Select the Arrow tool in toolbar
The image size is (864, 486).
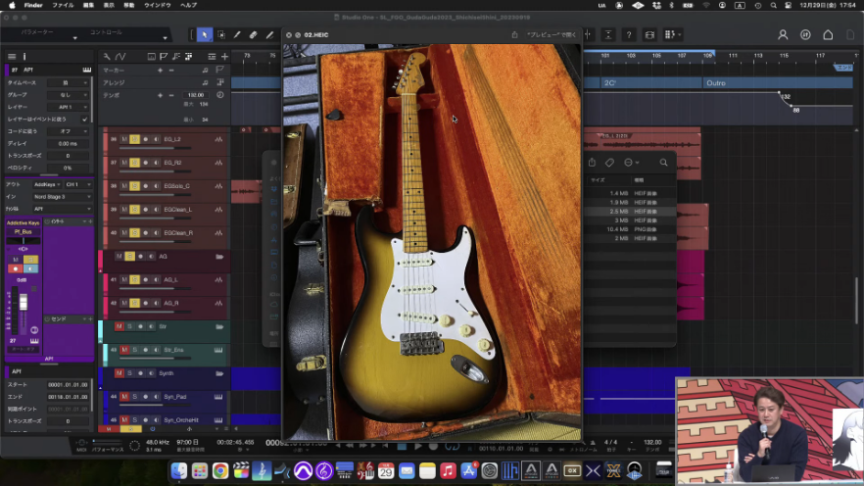click(x=205, y=34)
